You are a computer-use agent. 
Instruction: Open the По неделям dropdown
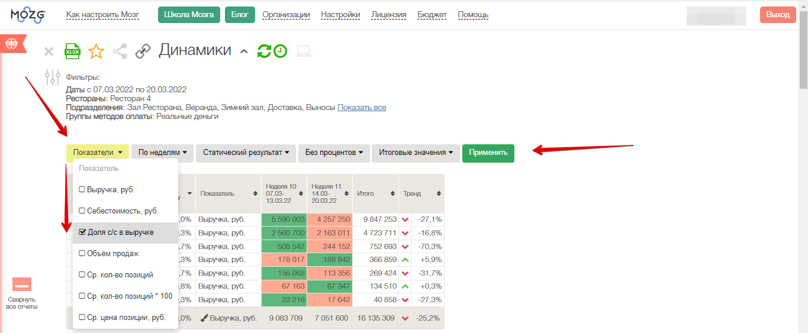162,153
